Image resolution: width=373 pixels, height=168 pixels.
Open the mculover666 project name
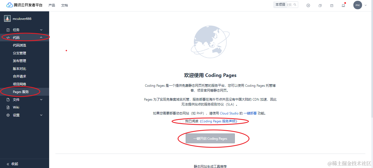[x=22, y=19]
